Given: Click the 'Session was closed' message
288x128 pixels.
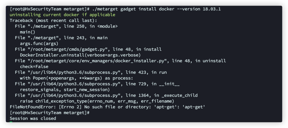Looking at the screenshot, I should 33,118.
